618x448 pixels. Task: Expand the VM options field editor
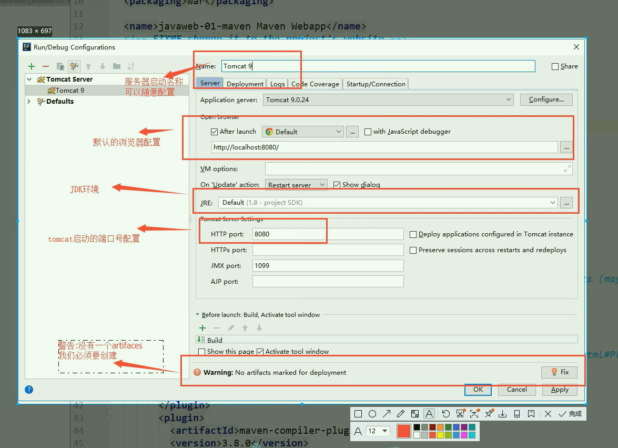click(x=567, y=169)
